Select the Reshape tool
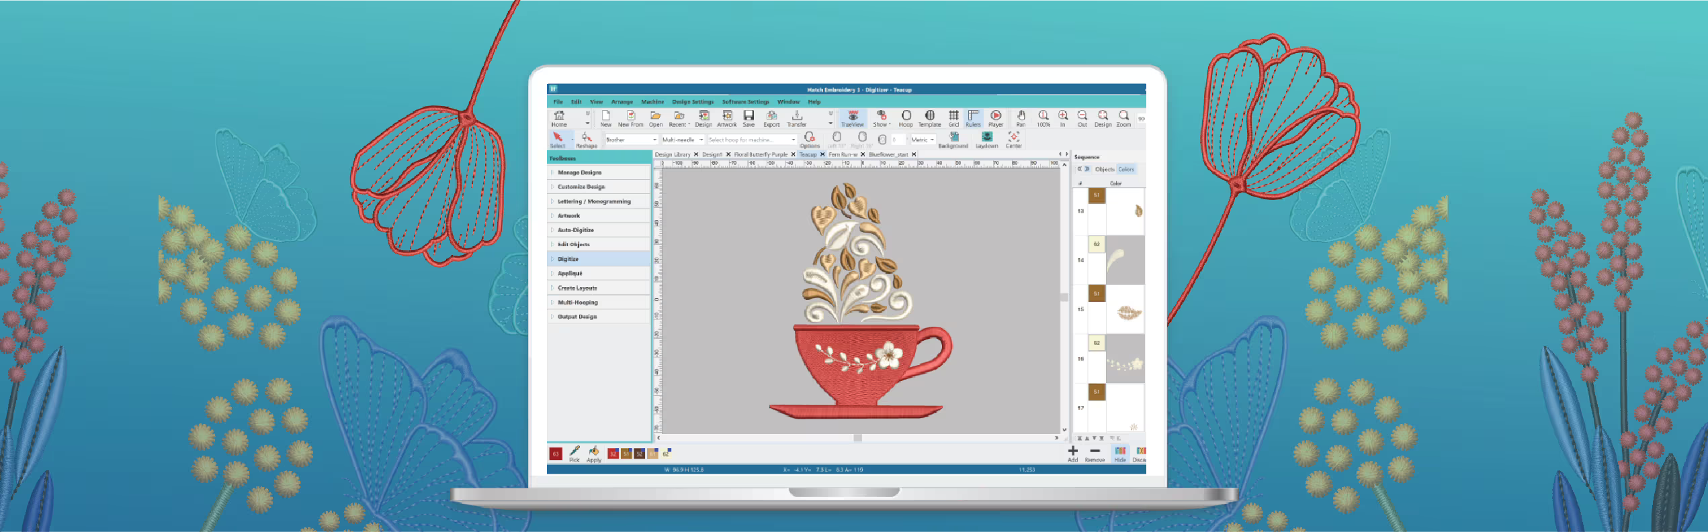This screenshot has width=1708, height=532. point(586,140)
